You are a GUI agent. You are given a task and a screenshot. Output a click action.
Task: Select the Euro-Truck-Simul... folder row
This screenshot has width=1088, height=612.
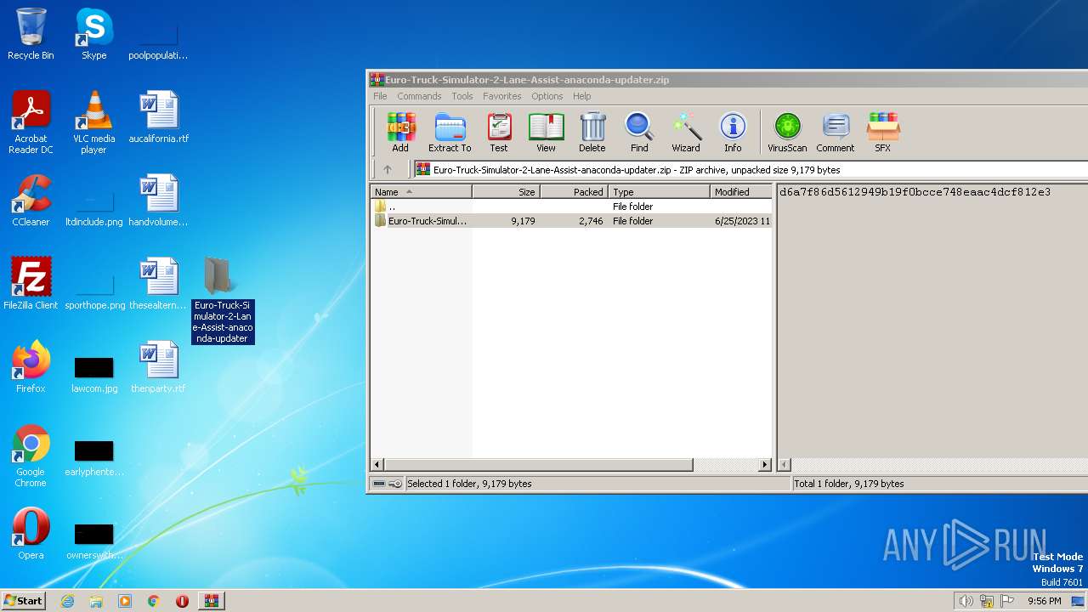click(571, 221)
